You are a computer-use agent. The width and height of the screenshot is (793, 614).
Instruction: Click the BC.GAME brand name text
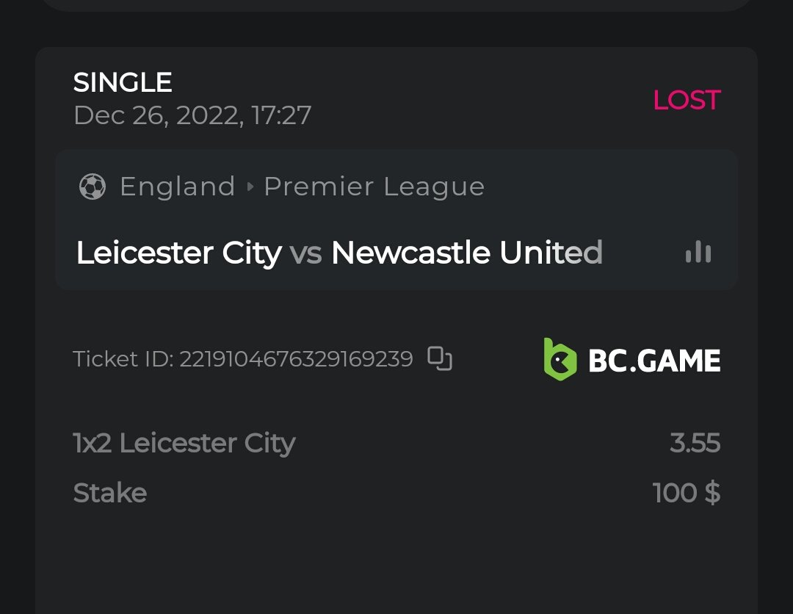654,361
